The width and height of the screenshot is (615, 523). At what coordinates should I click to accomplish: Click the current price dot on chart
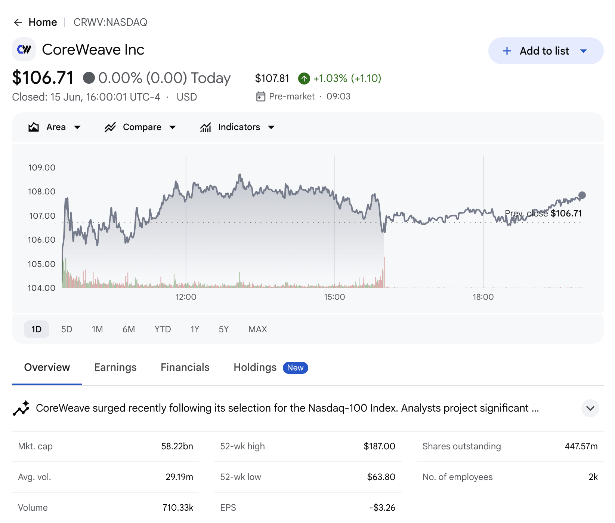click(x=582, y=195)
